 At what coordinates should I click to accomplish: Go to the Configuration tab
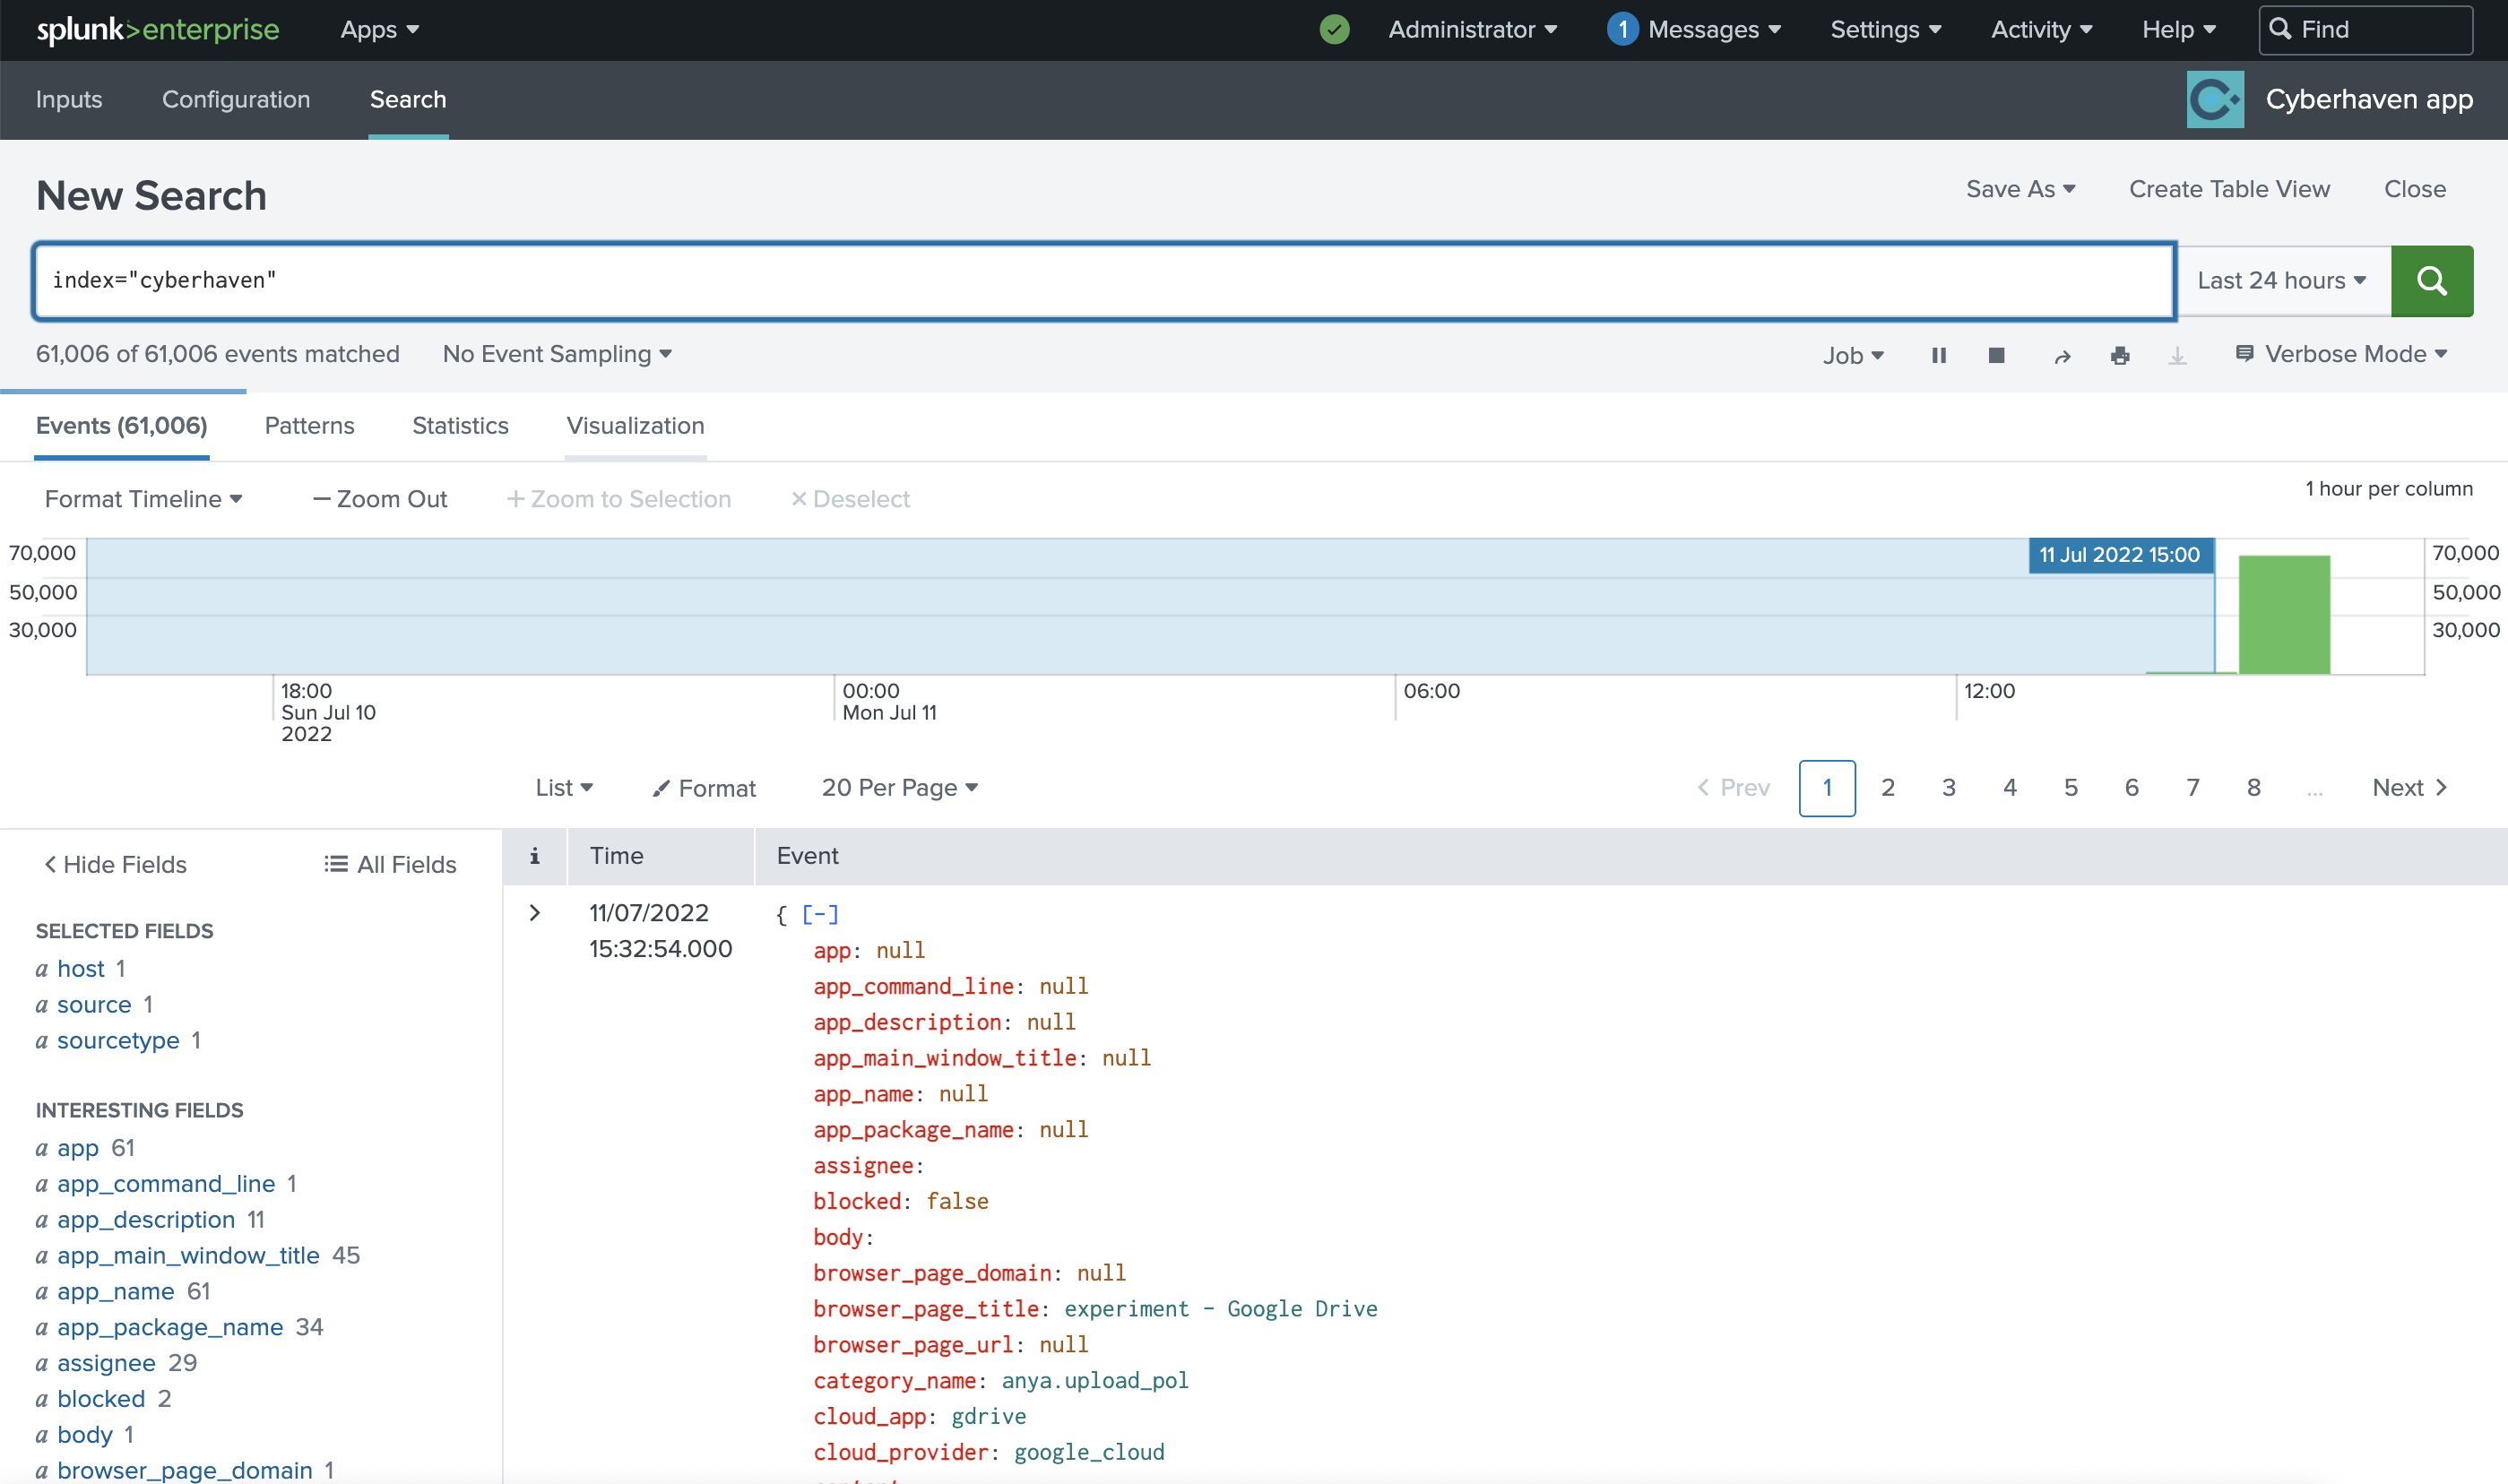coord(236,99)
